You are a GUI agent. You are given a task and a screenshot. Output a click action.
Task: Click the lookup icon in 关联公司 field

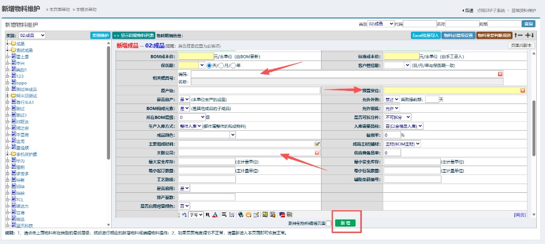click(317, 153)
